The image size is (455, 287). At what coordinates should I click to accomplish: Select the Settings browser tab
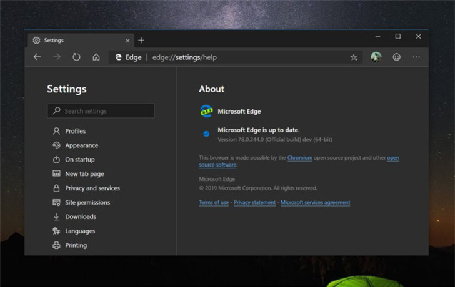click(x=75, y=41)
